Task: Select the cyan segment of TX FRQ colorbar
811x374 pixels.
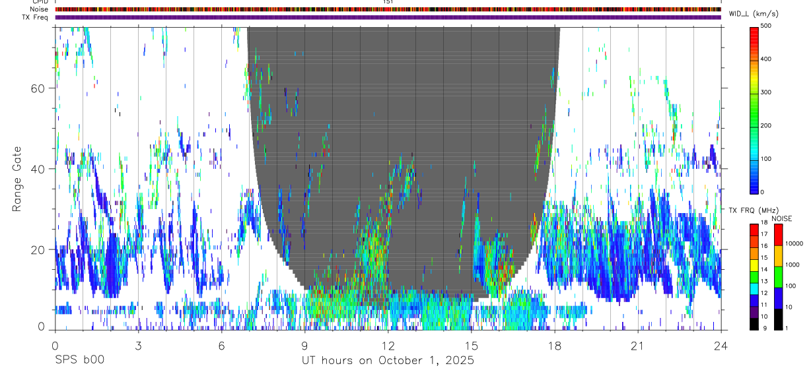Action: (x=754, y=288)
